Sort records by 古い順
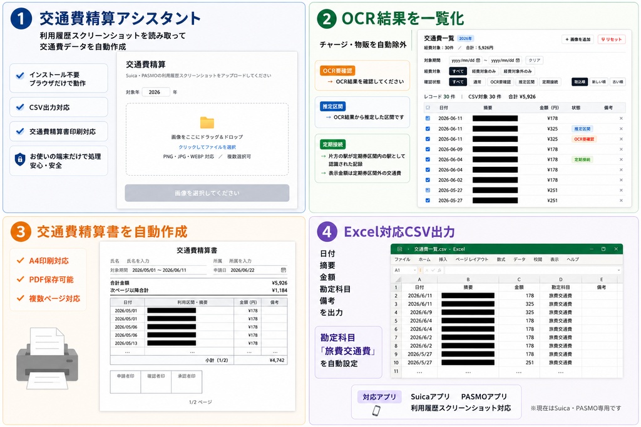This screenshot has height=427, width=641. pos(618,82)
